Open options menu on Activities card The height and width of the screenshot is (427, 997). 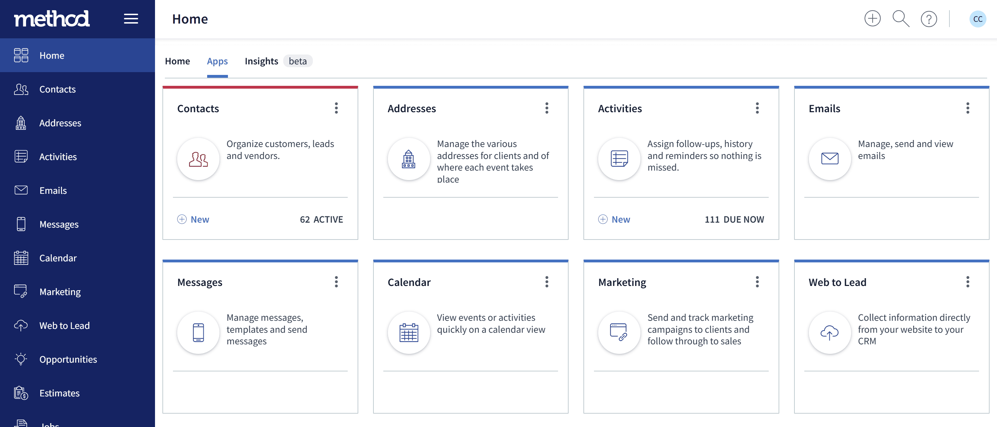coord(757,108)
